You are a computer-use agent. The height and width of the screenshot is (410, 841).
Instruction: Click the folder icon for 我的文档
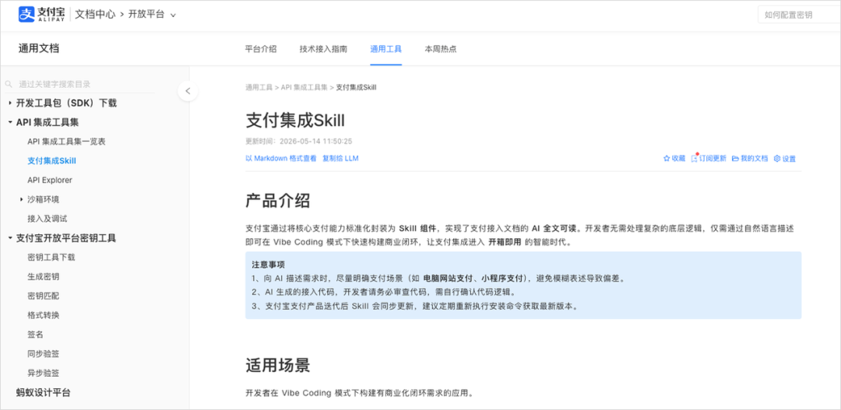click(x=735, y=159)
